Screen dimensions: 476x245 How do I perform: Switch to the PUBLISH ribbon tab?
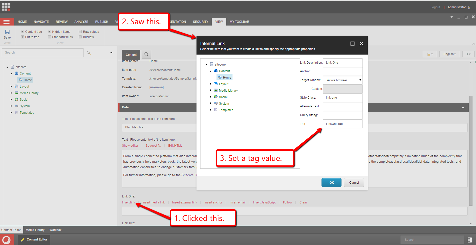coord(101,22)
